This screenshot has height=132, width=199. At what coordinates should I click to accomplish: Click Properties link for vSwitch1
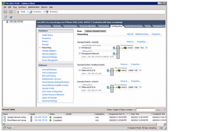click(136, 81)
